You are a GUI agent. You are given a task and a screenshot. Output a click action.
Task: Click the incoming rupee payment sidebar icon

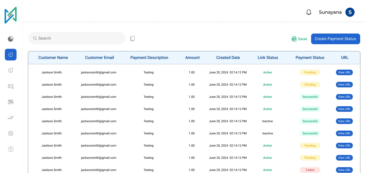click(11, 55)
